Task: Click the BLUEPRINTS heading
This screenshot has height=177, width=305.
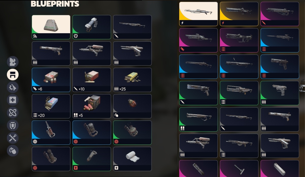Action: click(x=55, y=4)
